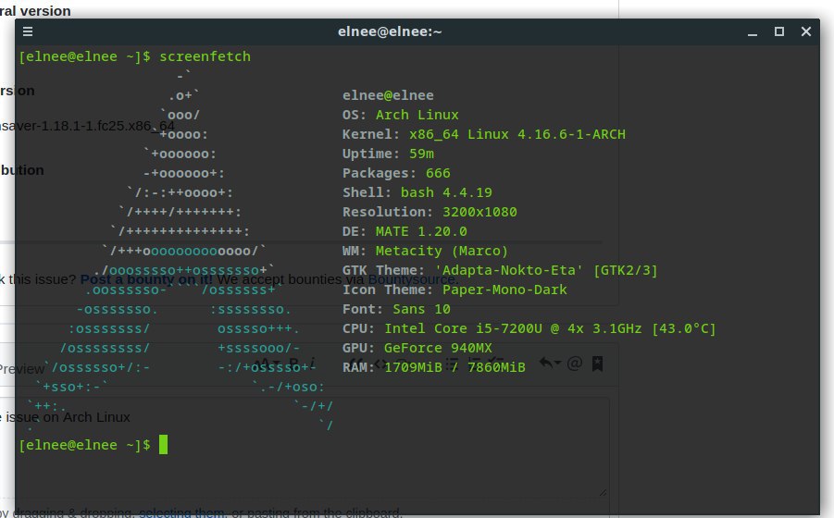The height and width of the screenshot is (518, 834).
Task: Open the terminal hamburger menu
Action: click(28, 31)
